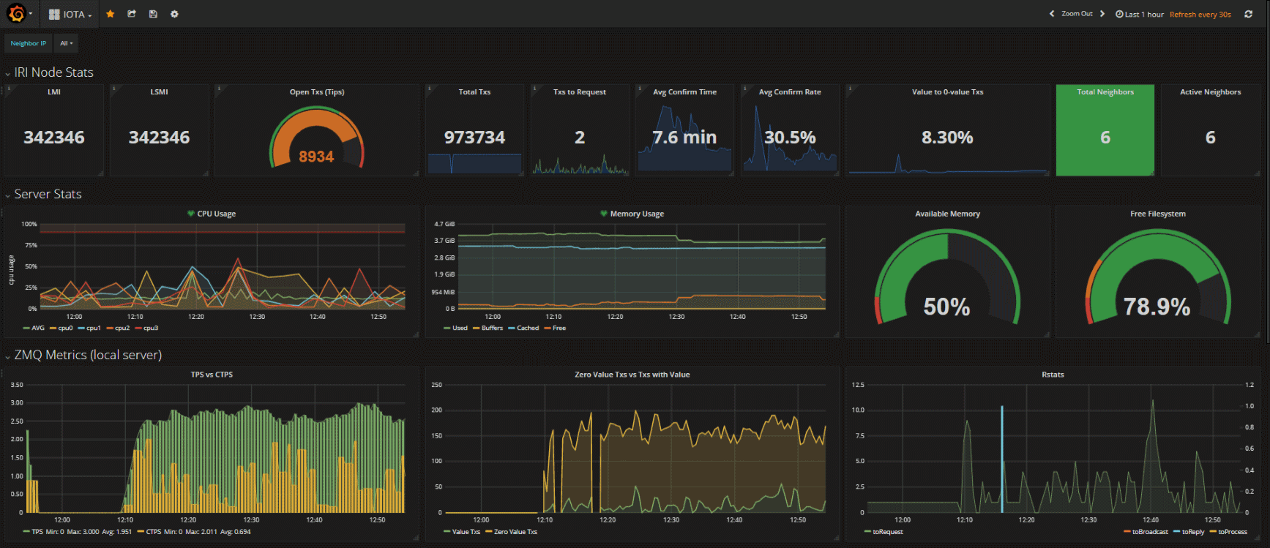Shift time range forward with right arrow

[x=1102, y=14]
